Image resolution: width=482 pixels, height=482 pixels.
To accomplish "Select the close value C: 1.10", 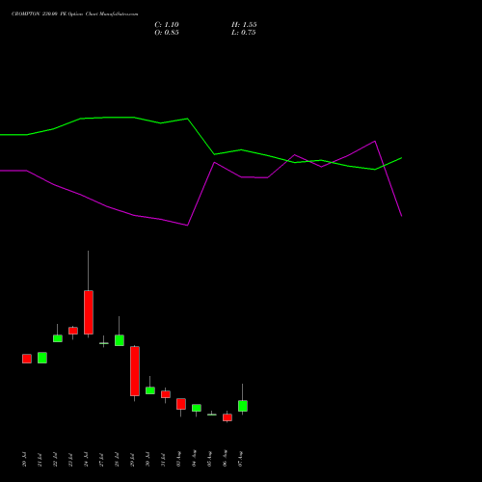I will tap(167, 25).
